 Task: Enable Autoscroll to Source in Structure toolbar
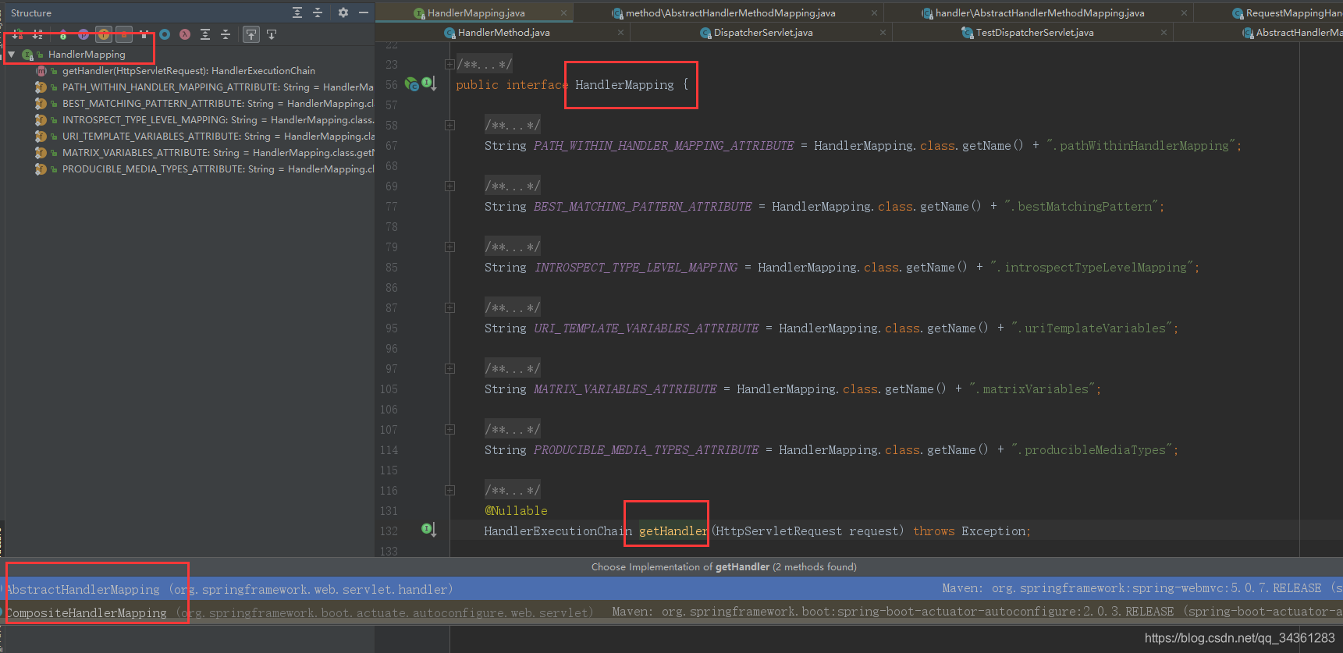(x=251, y=34)
